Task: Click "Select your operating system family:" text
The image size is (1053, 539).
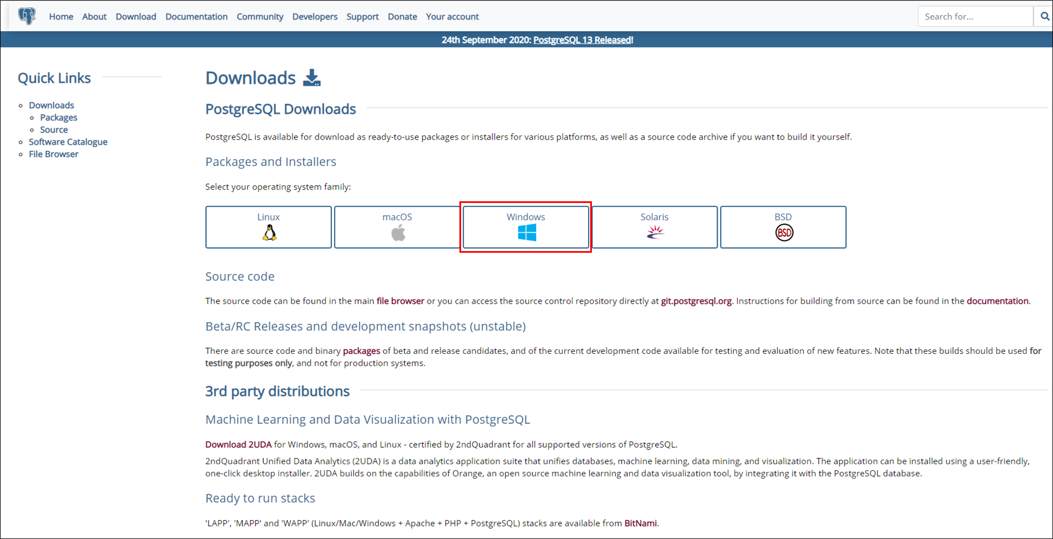Action: [x=278, y=187]
